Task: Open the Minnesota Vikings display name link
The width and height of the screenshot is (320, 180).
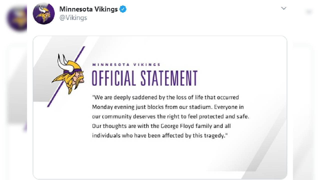Action: point(88,9)
